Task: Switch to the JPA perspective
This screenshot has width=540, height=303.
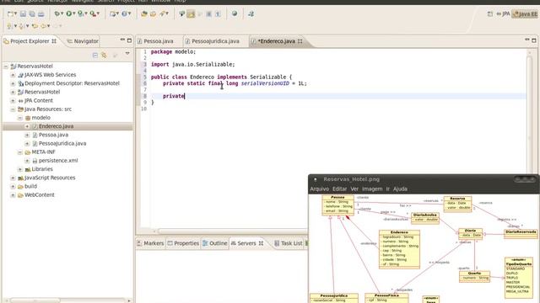Action: point(503,13)
